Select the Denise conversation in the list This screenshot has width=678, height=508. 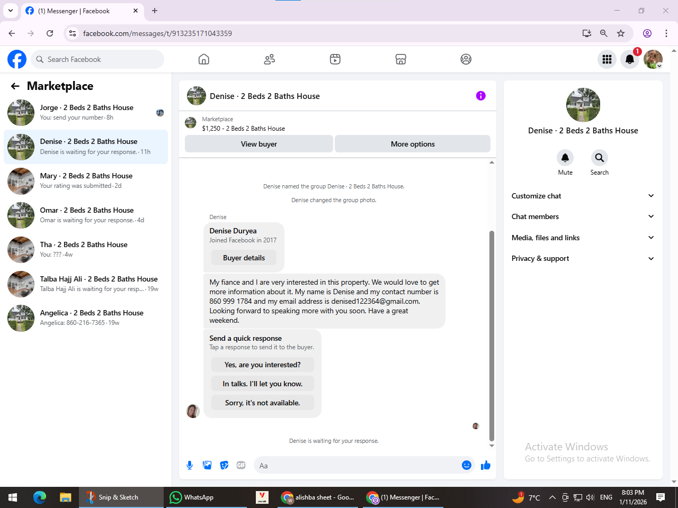[x=86, y=147]
